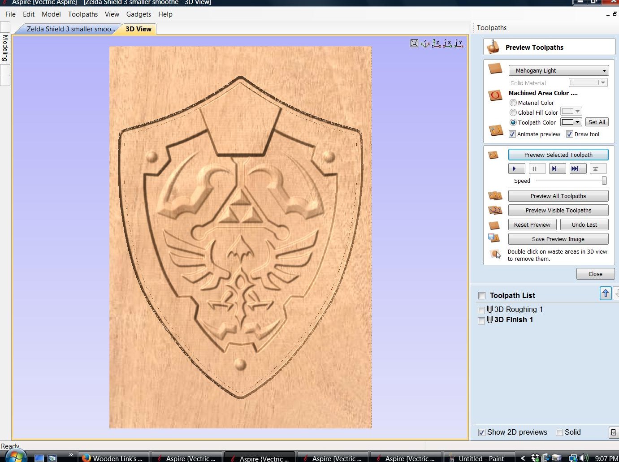This screenshot has width=619, height=462.
Task: Click the retract tool simulation button
Action: point(598,169)
